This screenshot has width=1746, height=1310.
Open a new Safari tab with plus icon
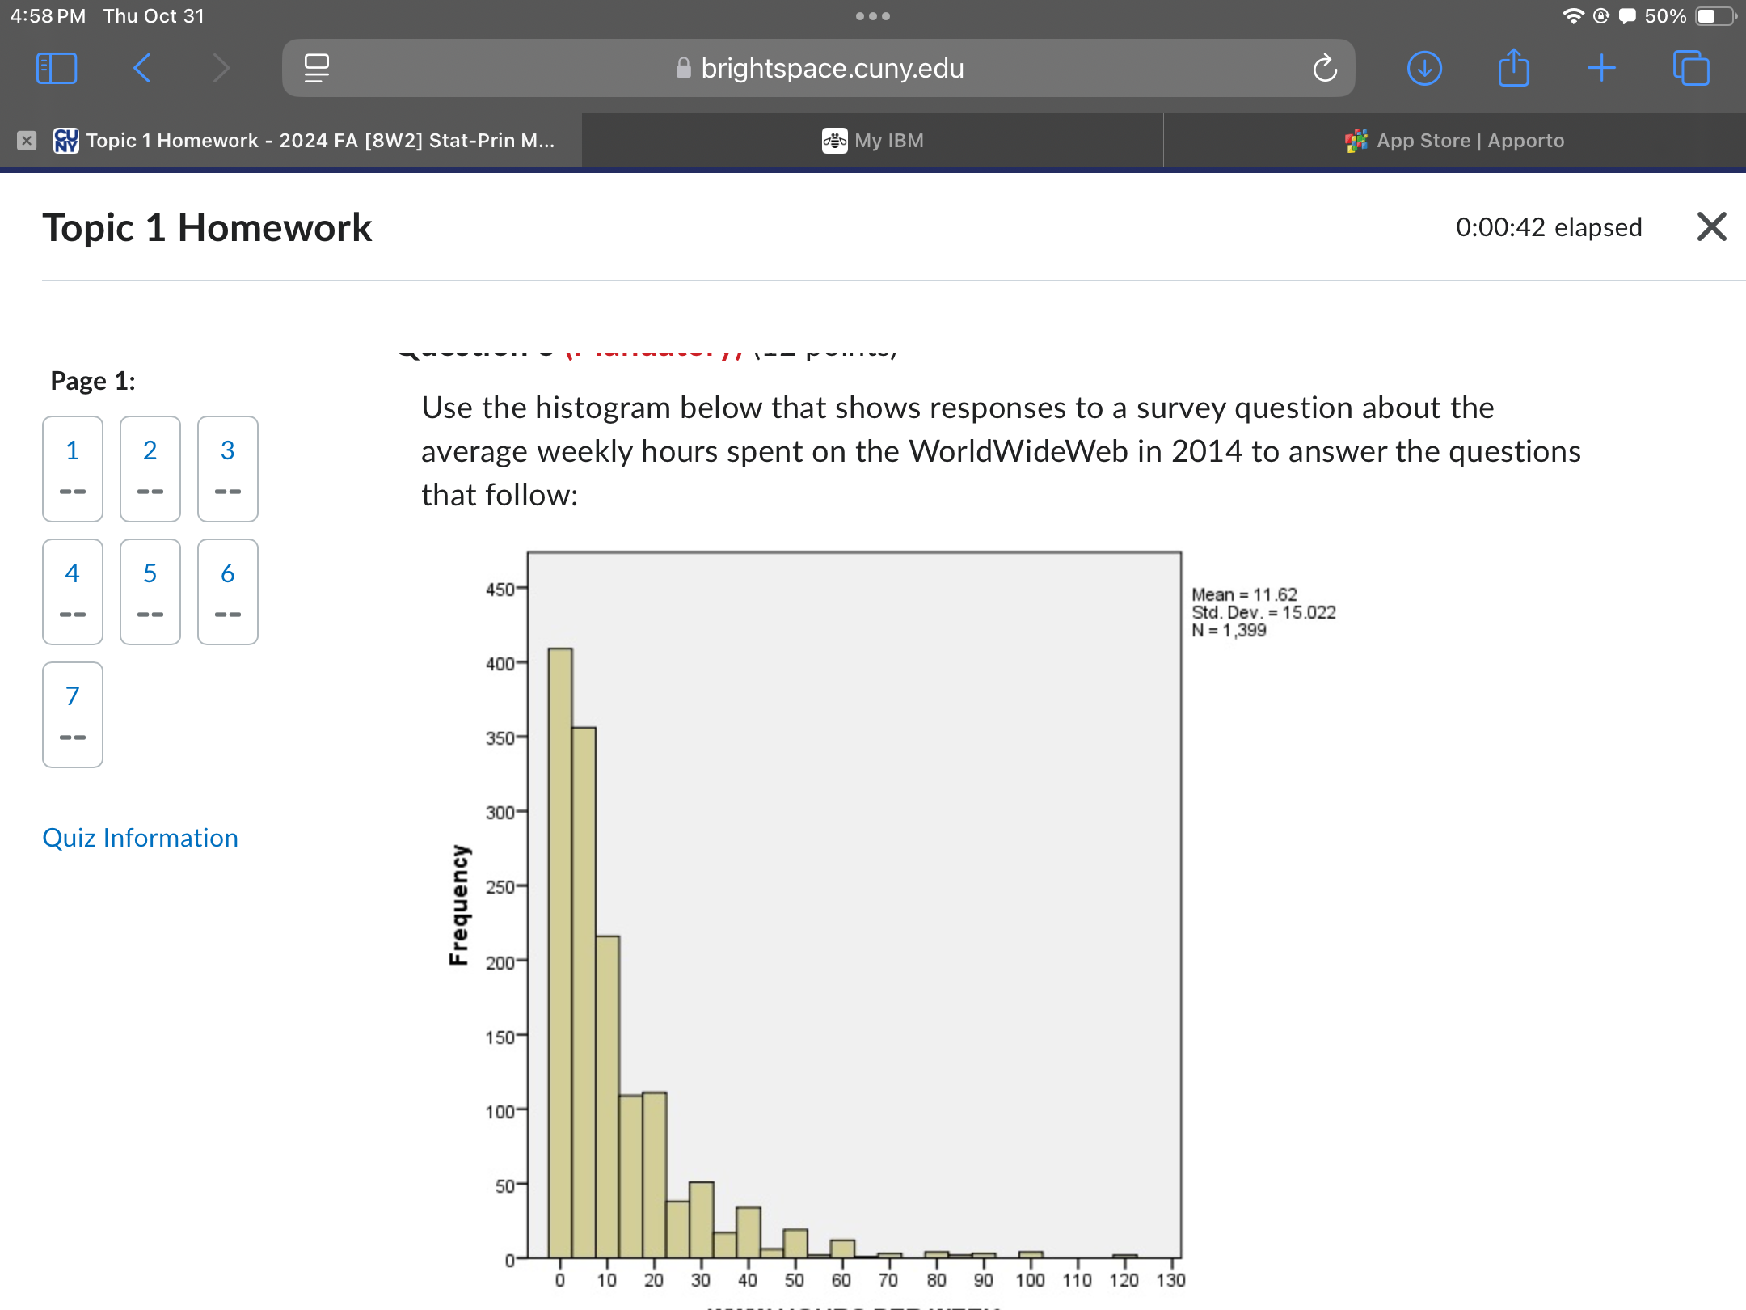point(1602,68)
